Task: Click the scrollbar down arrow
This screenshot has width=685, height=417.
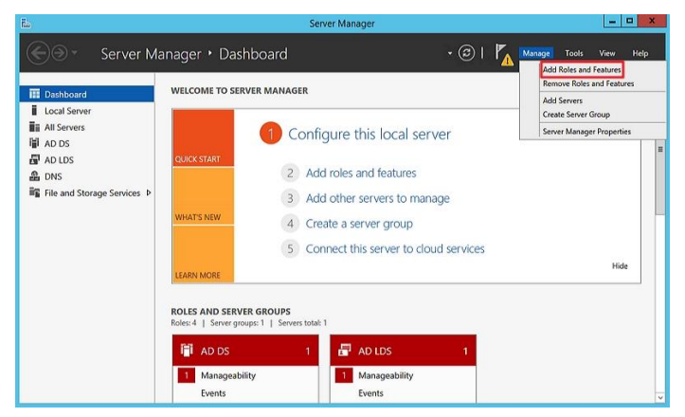Action: point(660,398)
